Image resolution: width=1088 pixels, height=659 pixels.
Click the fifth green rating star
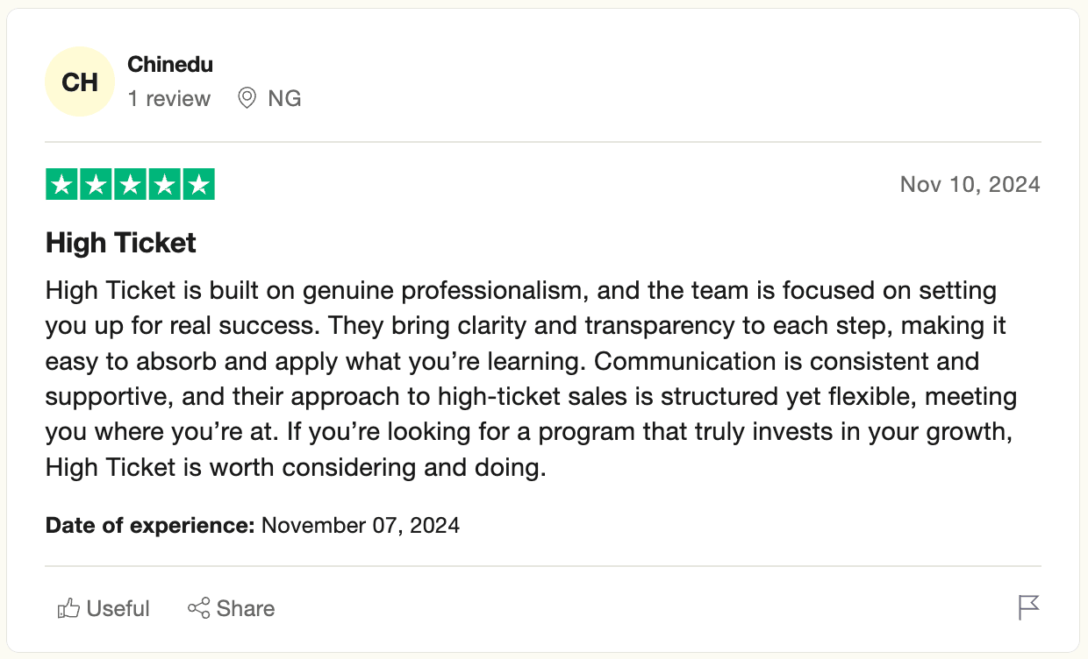[198, 184]
